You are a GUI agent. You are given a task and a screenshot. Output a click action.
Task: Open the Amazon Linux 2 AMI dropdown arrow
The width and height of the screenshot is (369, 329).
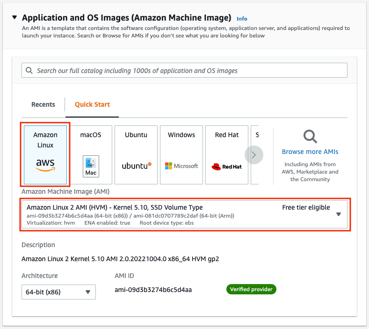(x=339, y=214)
